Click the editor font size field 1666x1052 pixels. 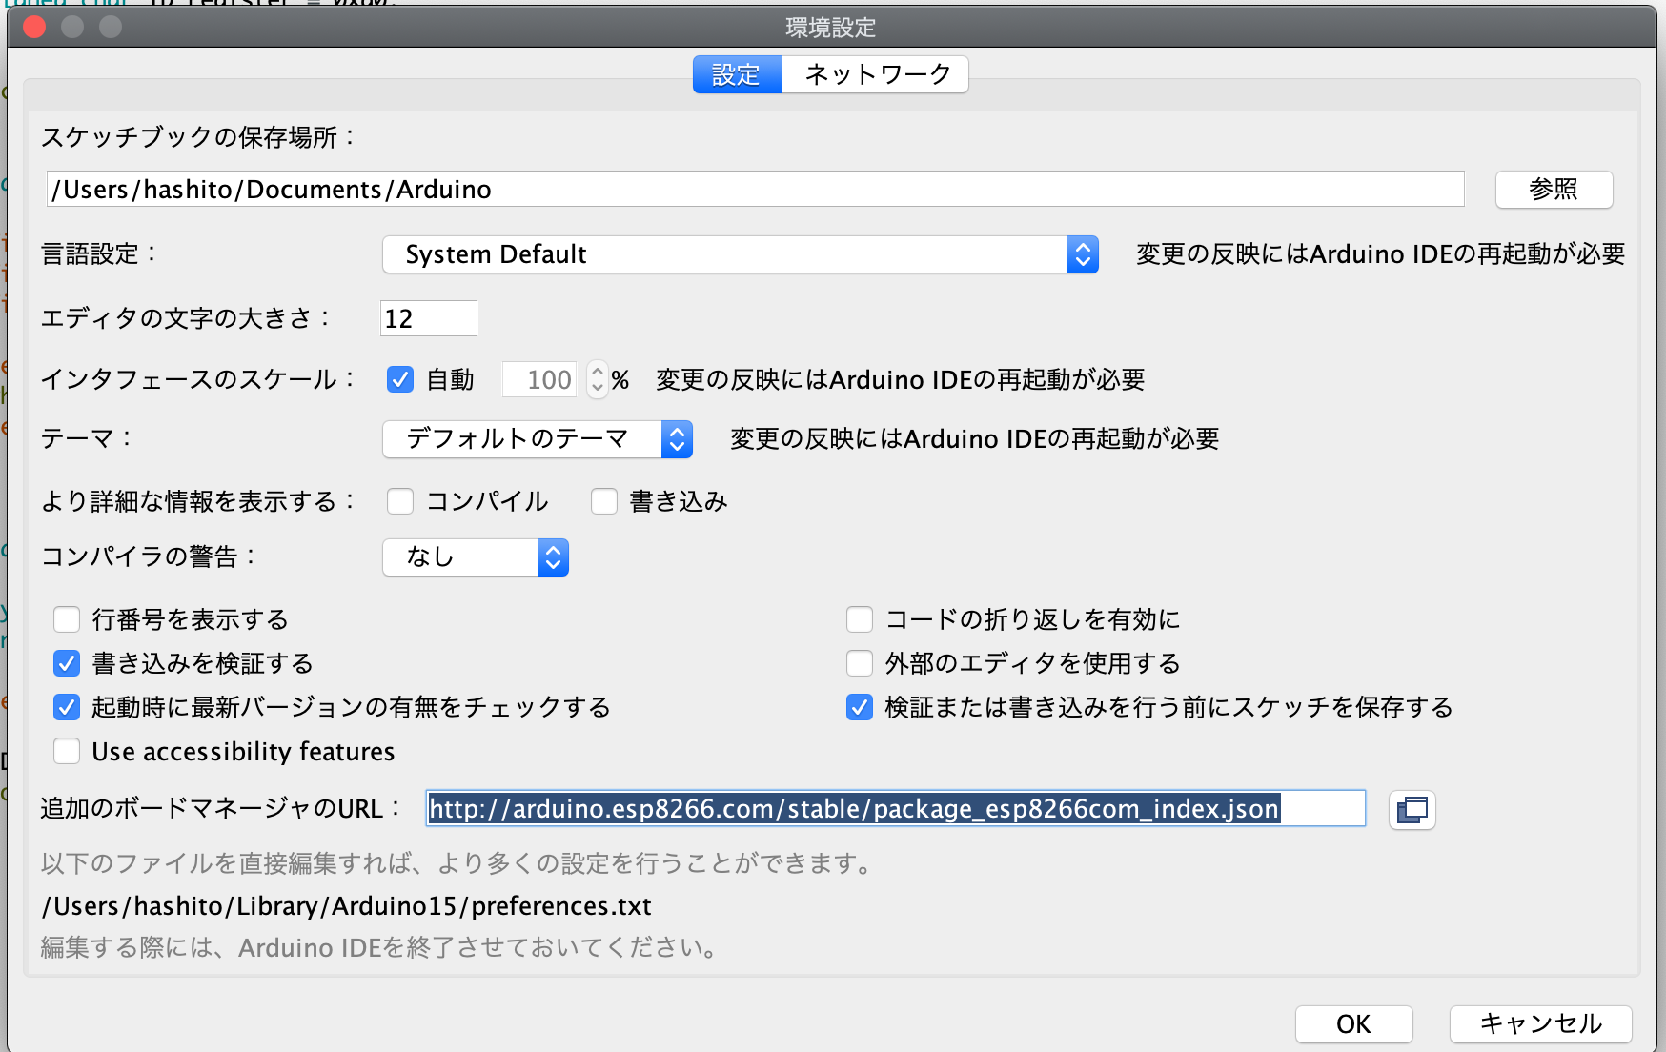pos(428,318)
